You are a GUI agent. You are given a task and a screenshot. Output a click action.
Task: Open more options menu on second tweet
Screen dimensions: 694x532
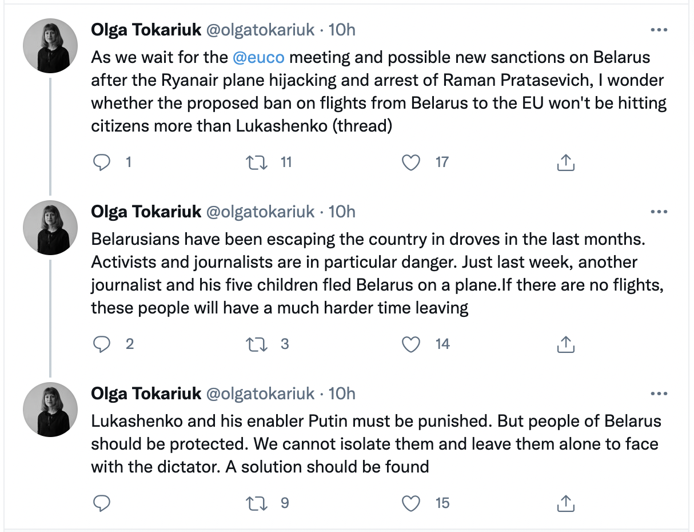659,212
